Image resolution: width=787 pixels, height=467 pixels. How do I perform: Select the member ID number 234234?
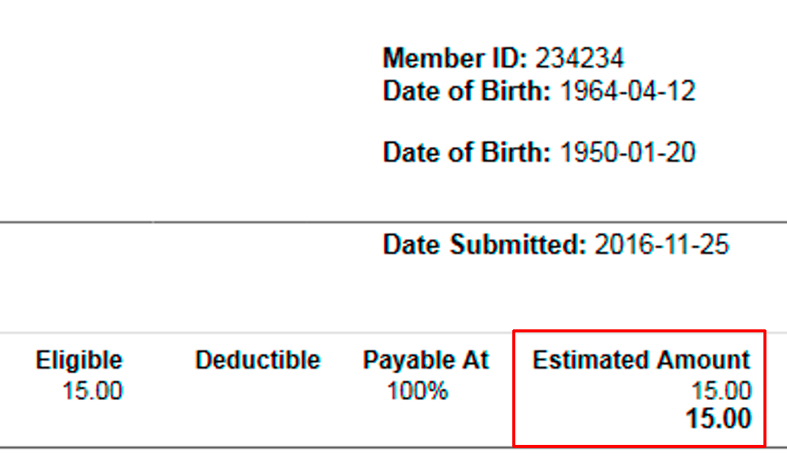coord(580,59)
